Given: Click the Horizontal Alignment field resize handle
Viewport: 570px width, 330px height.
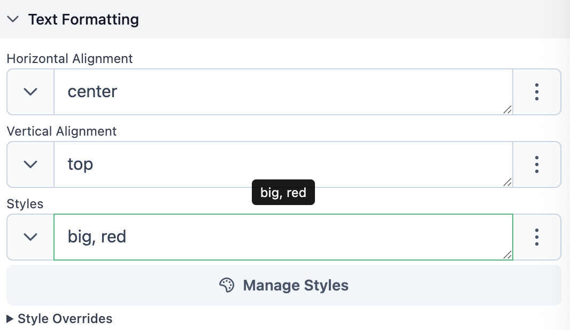Looking at the screenshot, I should (x=507, y=110).
